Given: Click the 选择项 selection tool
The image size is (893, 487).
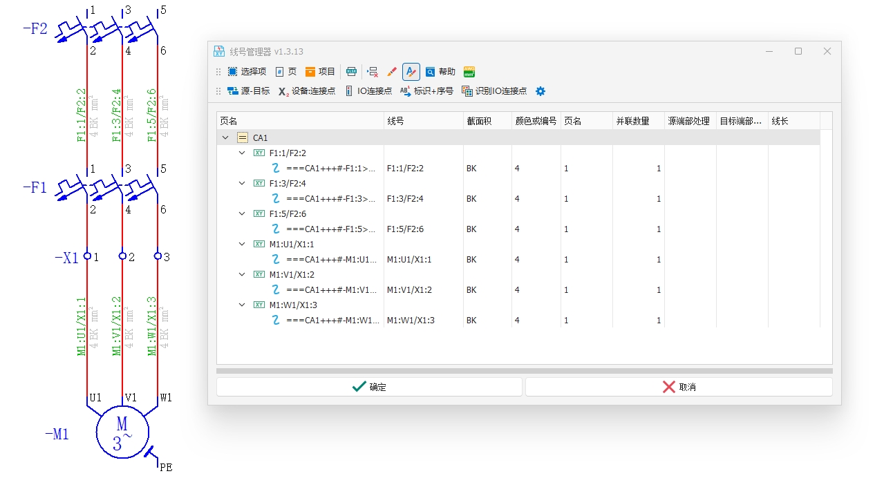Looking at the screenshot, I should 247,72.
